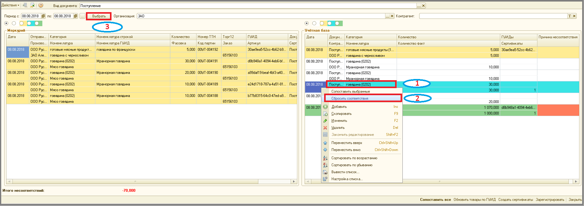
Task: Click the pencil icon beside Изменить
Action: (325, 121)
